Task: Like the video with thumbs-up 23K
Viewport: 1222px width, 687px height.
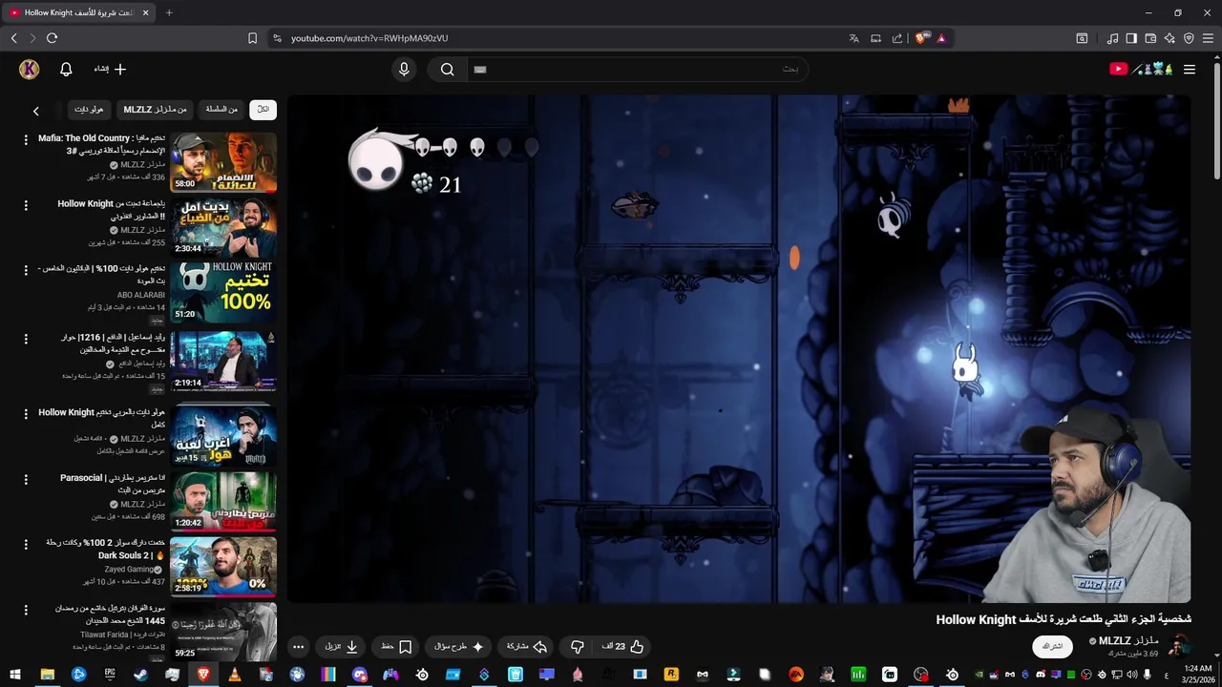Action: click(622, 647)
